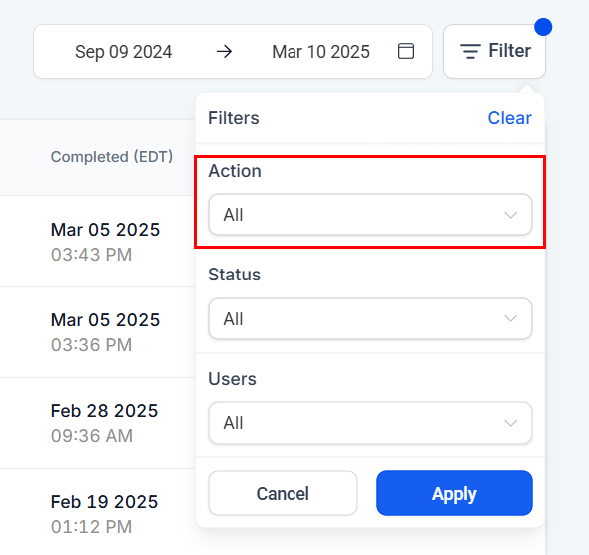Click the filter lines icon
This screenshot has width=589, height=555.
tap(470, 51)
